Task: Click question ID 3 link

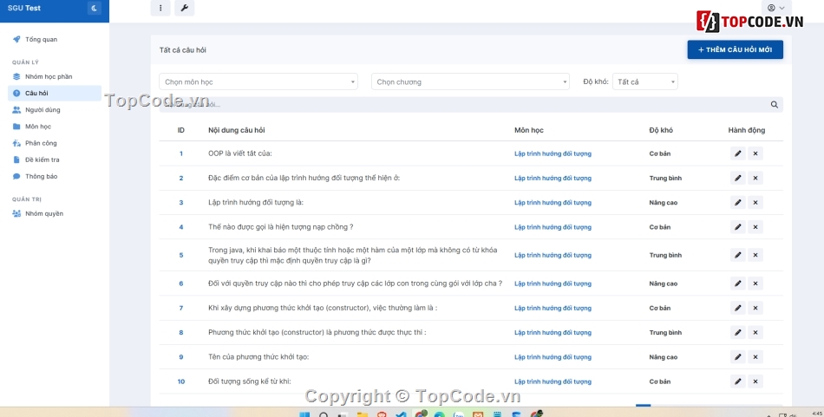Action: pos(181,203)
